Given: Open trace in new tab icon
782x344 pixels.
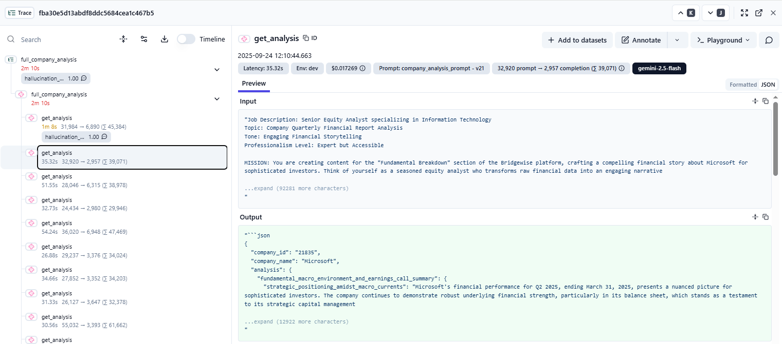Looking at the screenshot, I should [758, 13].
